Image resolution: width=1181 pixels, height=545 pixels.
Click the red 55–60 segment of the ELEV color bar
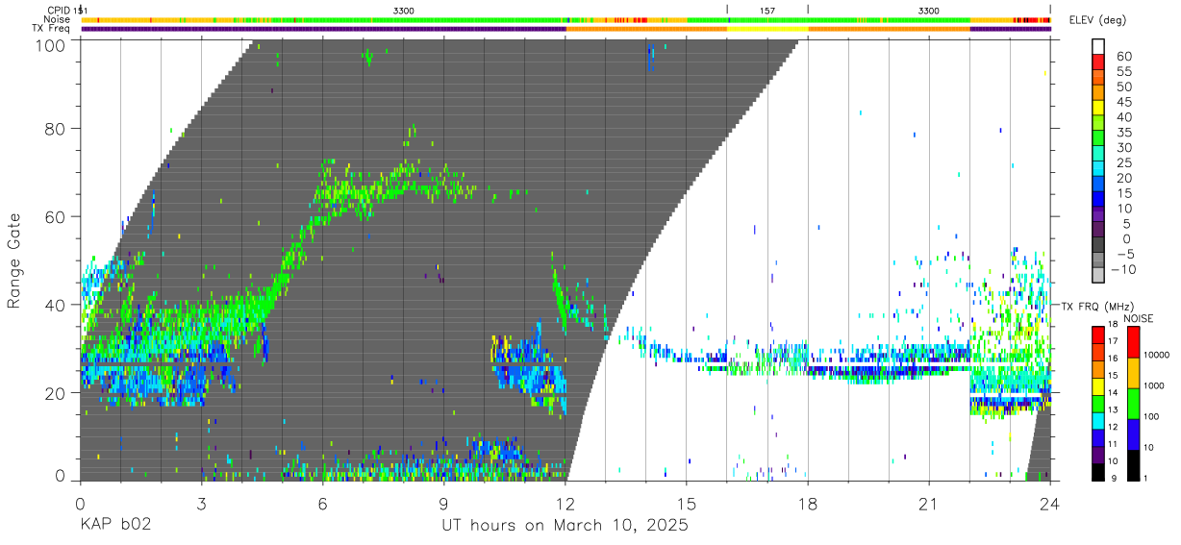click(x=1099, y=63)
